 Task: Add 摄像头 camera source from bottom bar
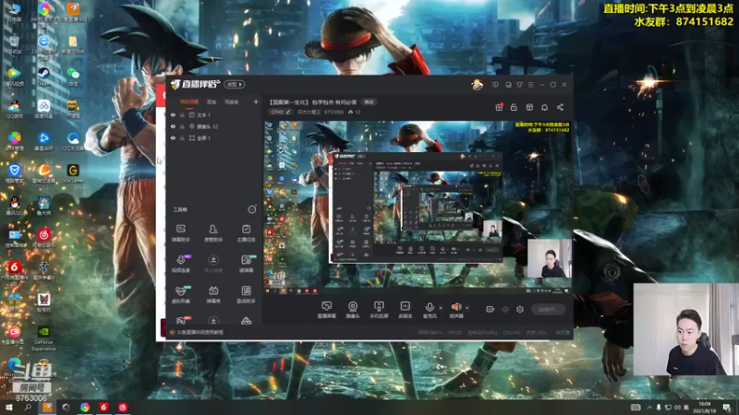(x=353, y=310)
